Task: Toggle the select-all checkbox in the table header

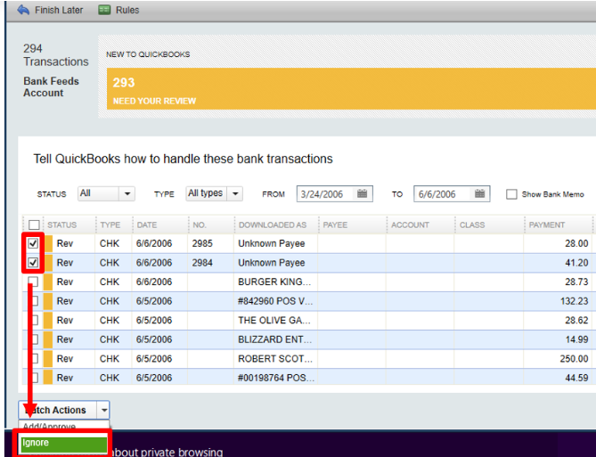Action: 34,224
